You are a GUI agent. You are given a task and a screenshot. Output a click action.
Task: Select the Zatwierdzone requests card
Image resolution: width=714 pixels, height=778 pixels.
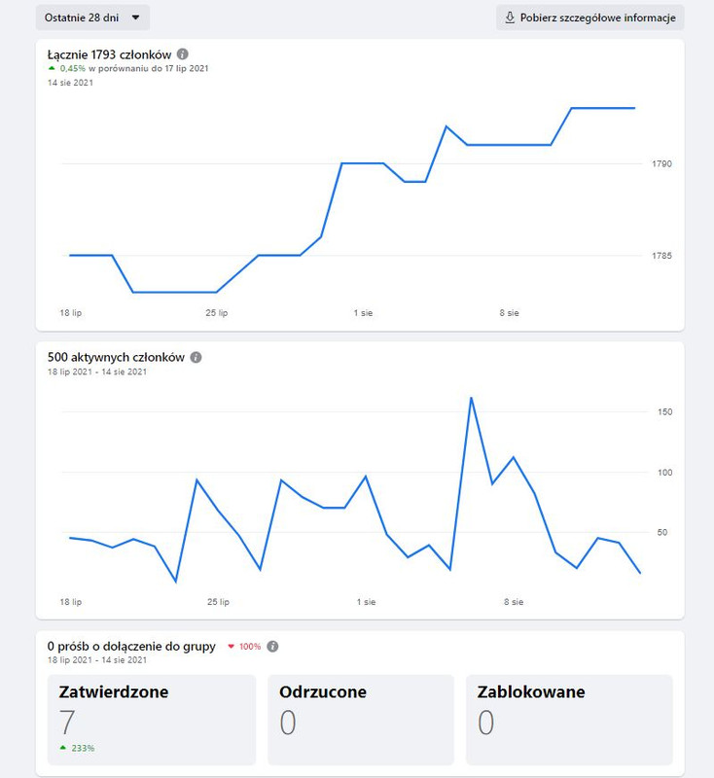click(152, 720)
